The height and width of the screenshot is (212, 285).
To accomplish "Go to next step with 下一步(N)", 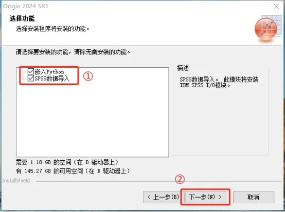I will pyautogui.click(x=205, y=197).
